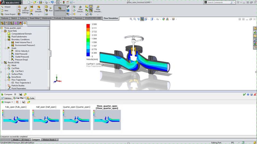Click the Print icon in top toolbar
Screen dimensions: 257x144
pos(46,2)
